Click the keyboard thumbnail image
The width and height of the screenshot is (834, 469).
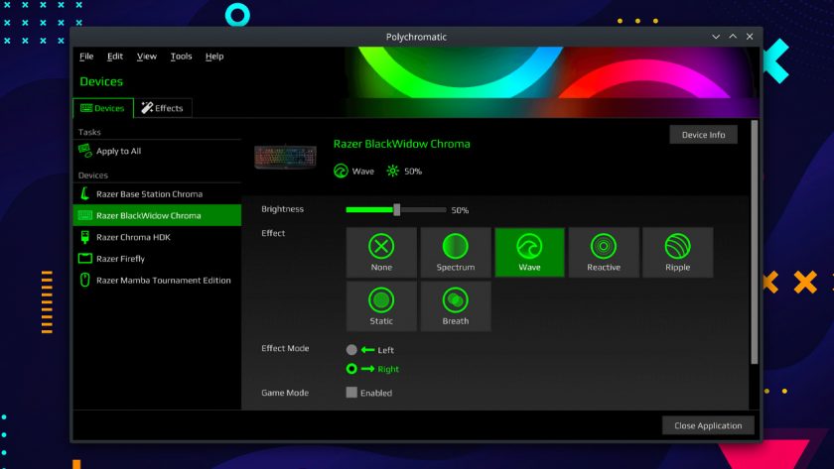[285, 158]
